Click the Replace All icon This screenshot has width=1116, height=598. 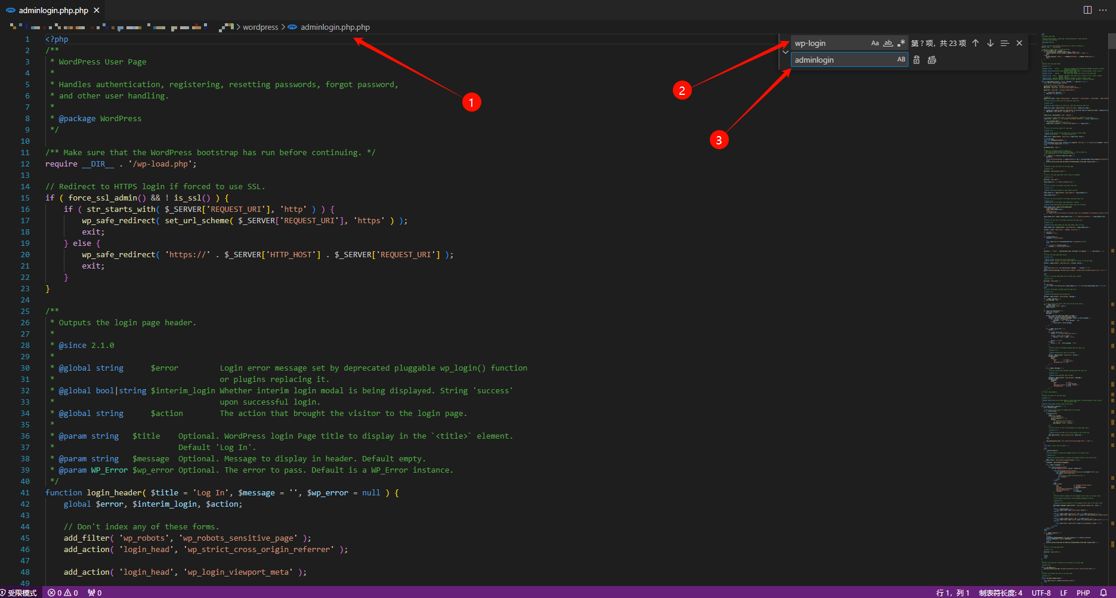[x=932, y=60]
